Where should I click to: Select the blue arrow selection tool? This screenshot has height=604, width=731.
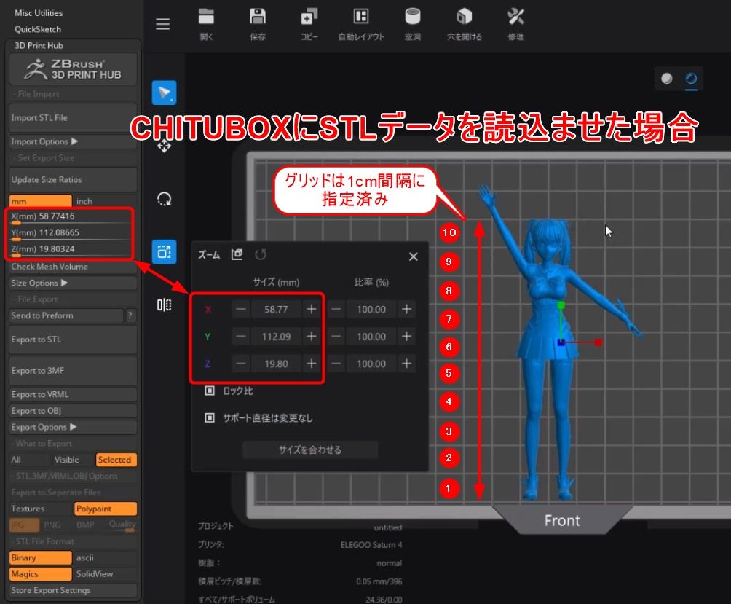164,93
